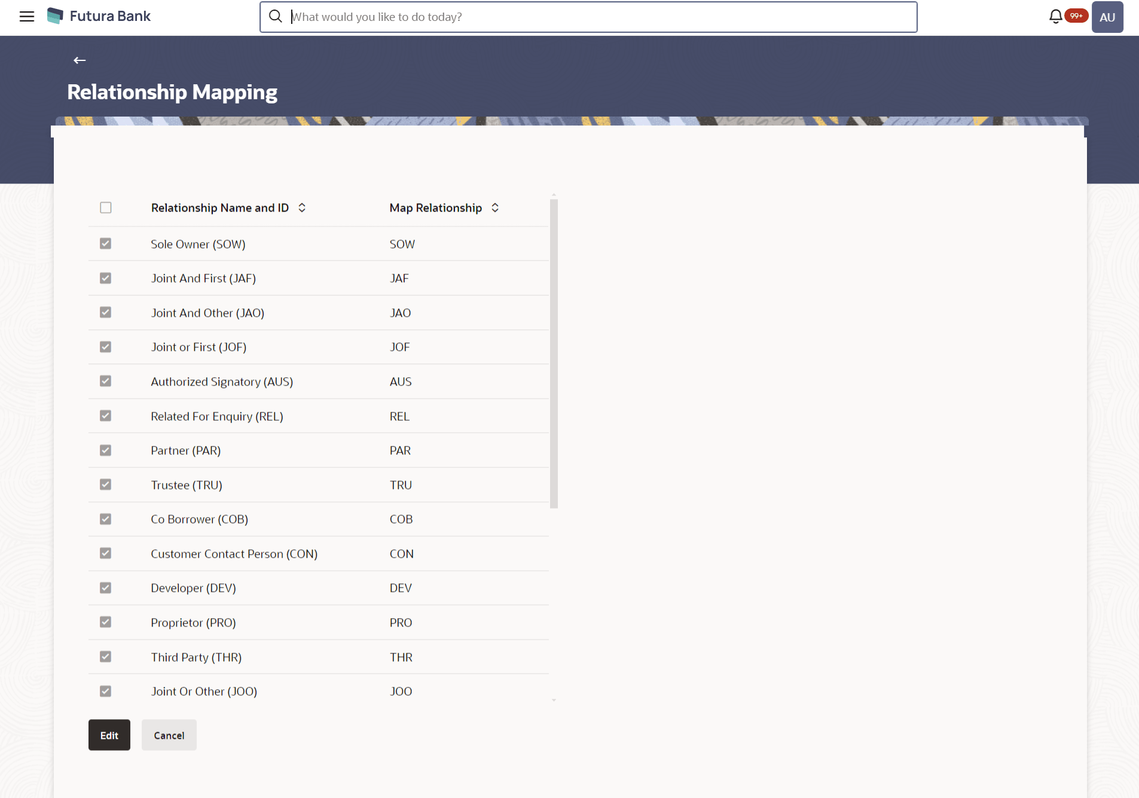Screen dimensions: 1139x798
Task: Toggle the Proprietor (PRO) checkbox
Action: click(106, 622)
